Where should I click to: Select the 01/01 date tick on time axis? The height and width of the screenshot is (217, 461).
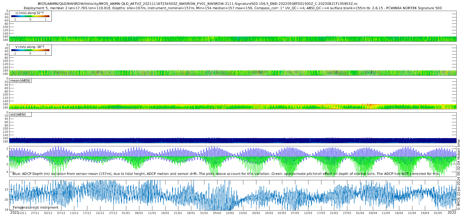tap(126, 213)
